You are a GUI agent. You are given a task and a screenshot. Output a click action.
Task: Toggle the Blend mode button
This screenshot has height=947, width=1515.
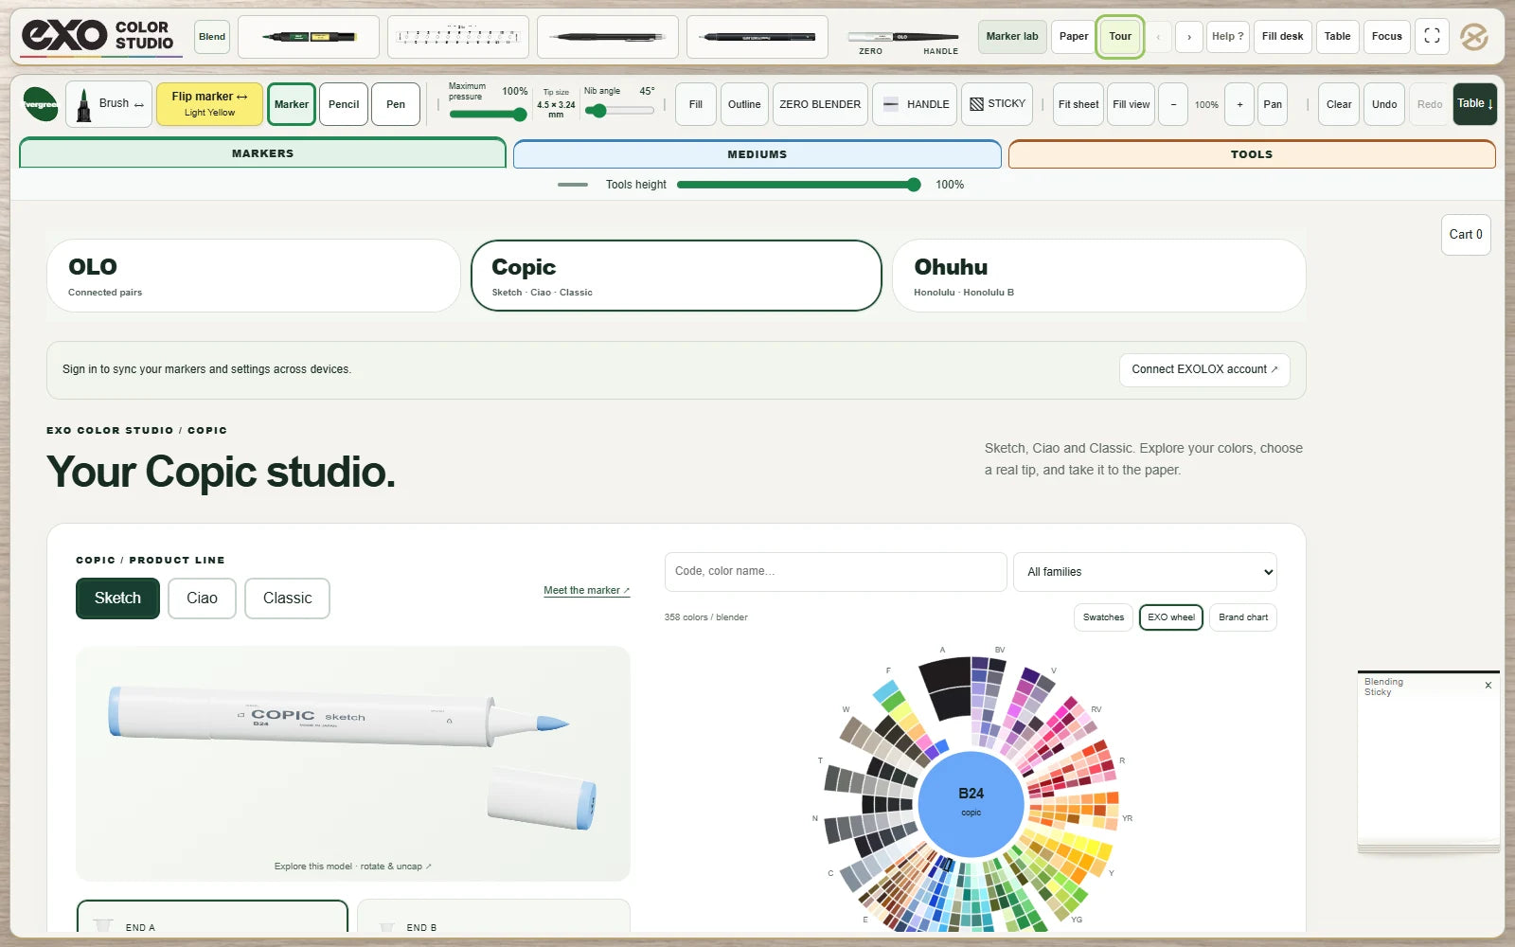pyautogui.click(x=212, y=37)
